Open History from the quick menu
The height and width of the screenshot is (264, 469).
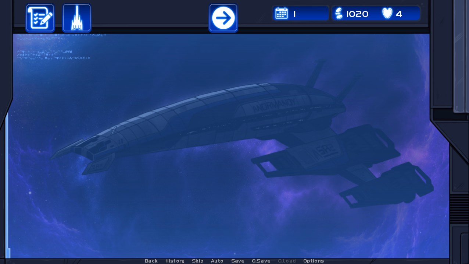(175, 261)
